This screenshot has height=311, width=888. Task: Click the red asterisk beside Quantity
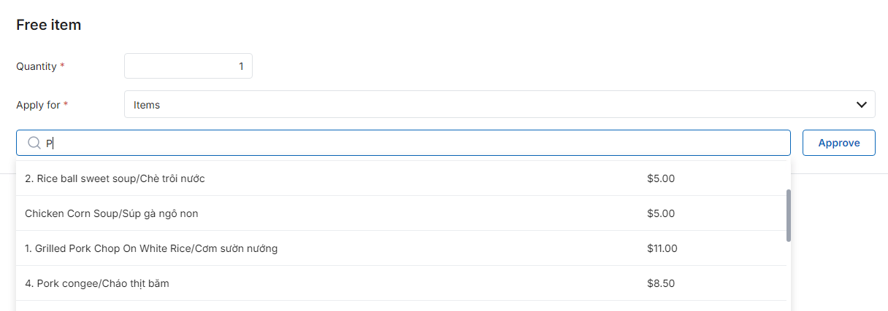pyautogui.click(x=62, y=66)
